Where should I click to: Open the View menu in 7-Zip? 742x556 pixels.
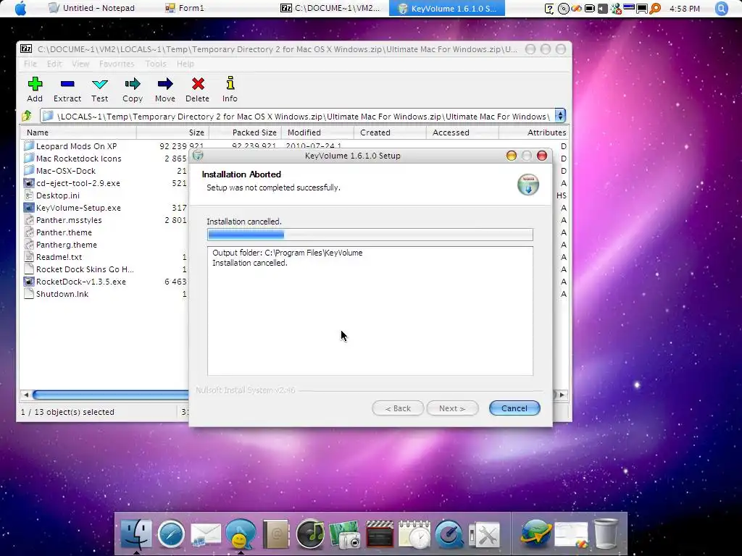tap(80, 64)
